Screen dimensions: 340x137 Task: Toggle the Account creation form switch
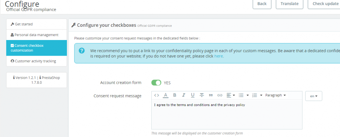(x=156, y=83)
